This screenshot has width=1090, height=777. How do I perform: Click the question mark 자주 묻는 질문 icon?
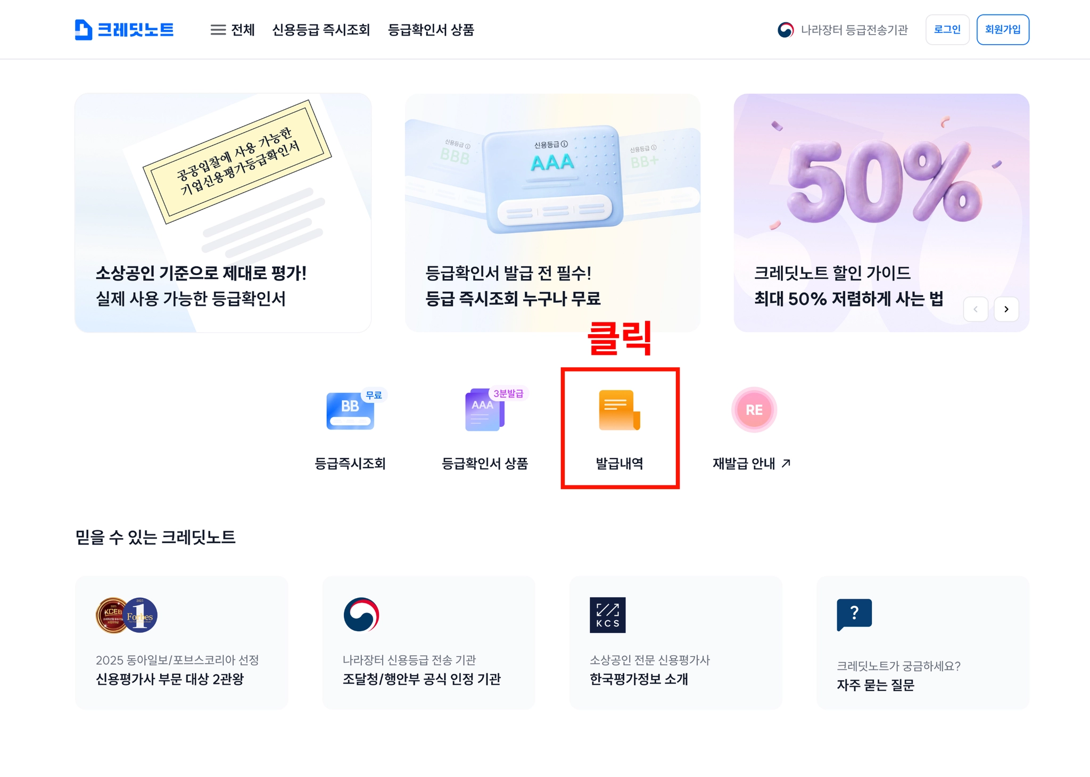[x=854, y=615]
